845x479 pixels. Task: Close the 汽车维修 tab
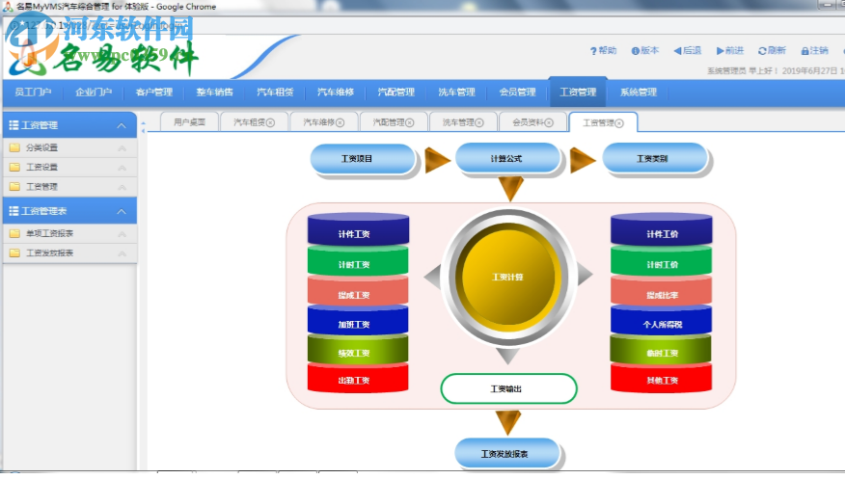(341, 122)
